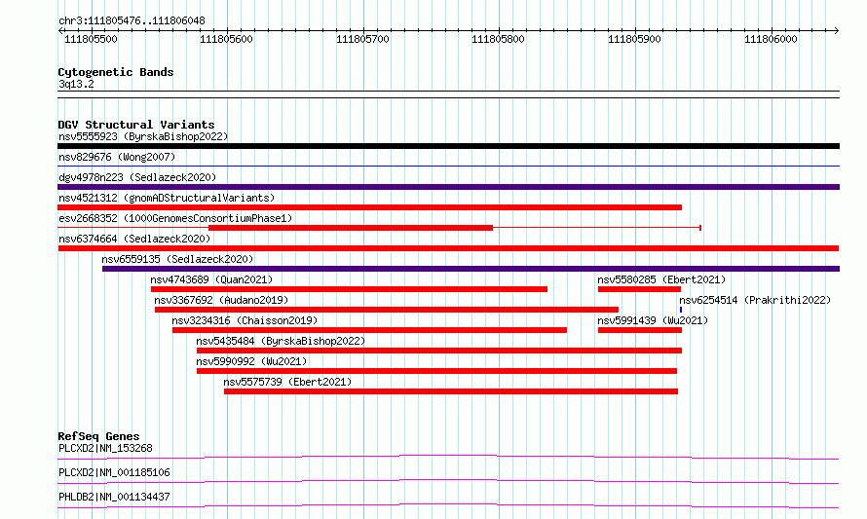The height and width of the screenshot is (519, 867).
Task: Click the chr3:111805476..111806048 region text
Action: click(132, 21)
